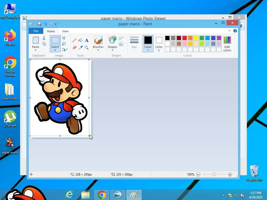This screenshot has height=200, width=267.
Task: Select the Pencil tool
Action: [74, 40]
